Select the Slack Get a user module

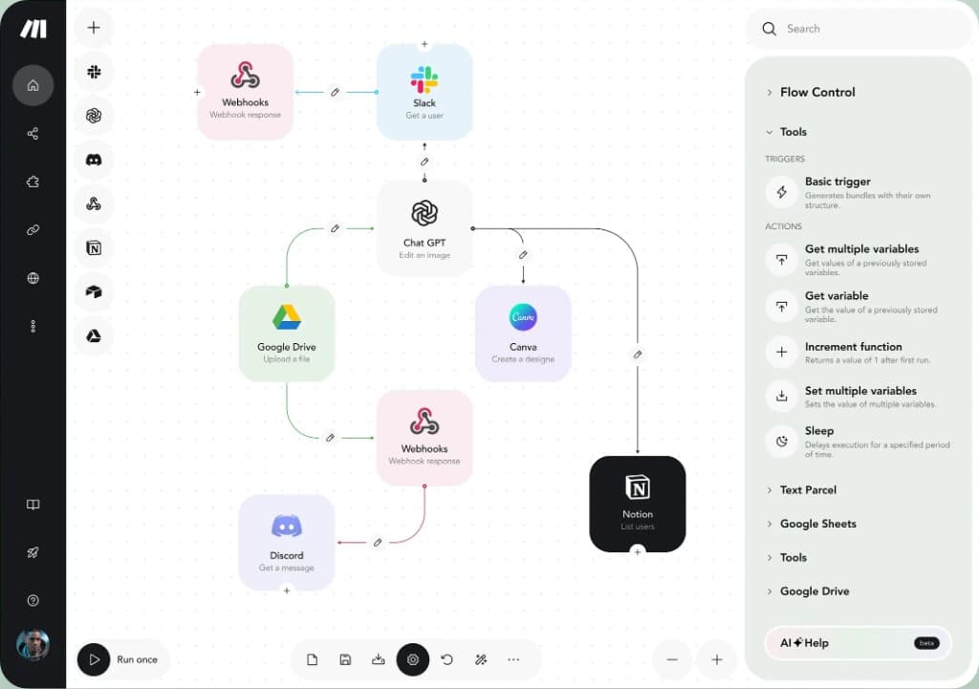(x=424, y=92)
